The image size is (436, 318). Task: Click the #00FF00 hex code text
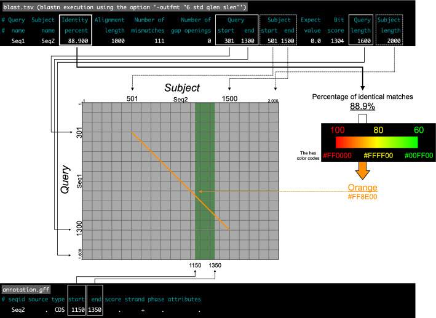pos(401,157)
